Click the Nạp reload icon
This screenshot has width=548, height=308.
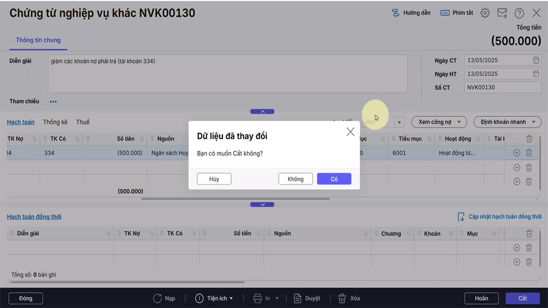157,298
